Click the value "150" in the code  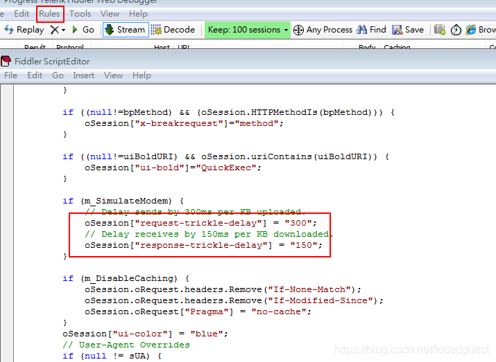coord(304,245)
